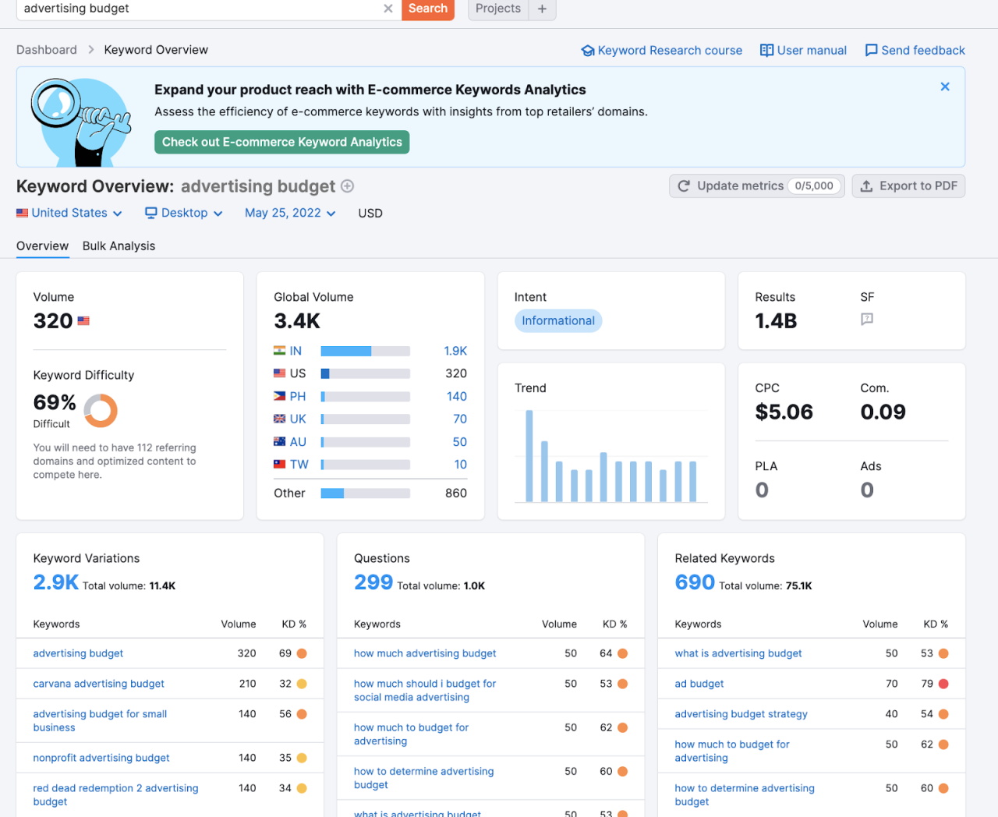Viewport: 998px width, 817px height.
Task: Click the Informational intent badge
Action: tap(558, 320)
